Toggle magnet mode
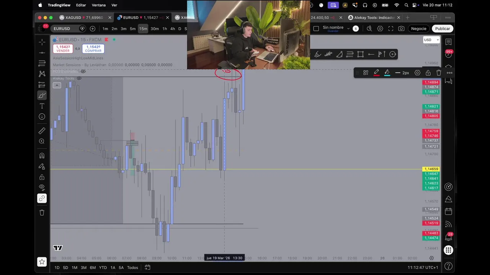This screenshot has width=490, height=275. (x=42, y=156)
